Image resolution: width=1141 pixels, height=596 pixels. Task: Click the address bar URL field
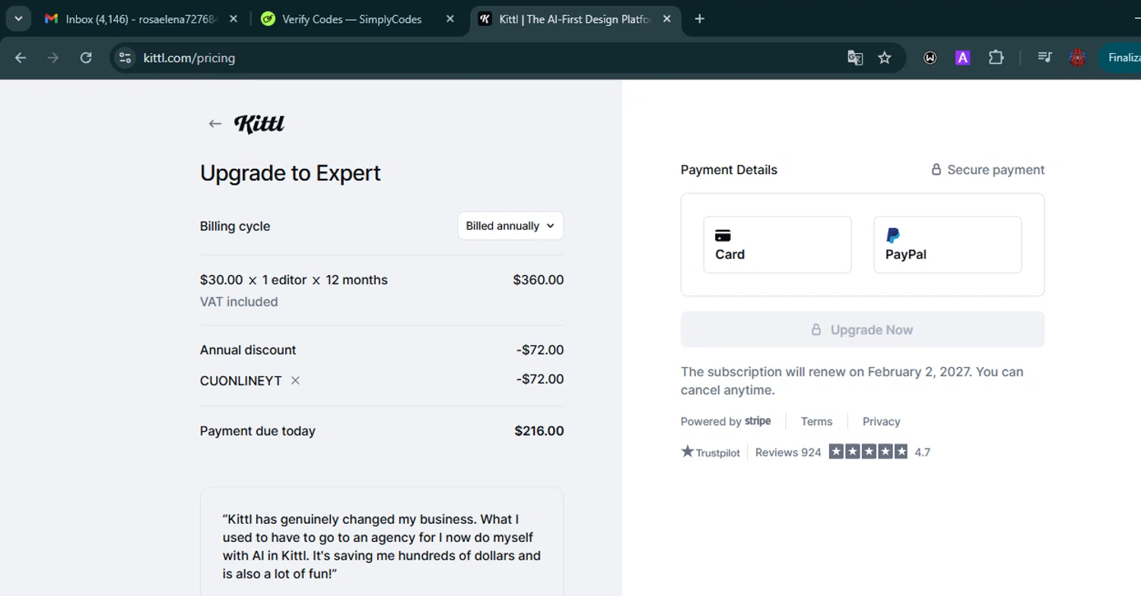click(456, 58)
